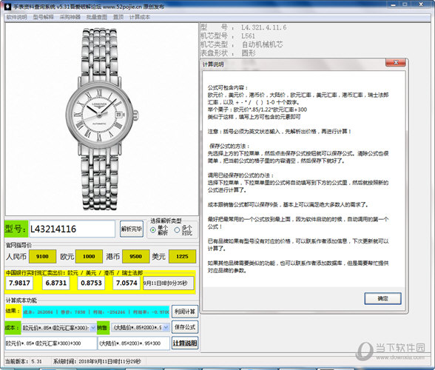This screenshot has width=435, height=370.
Task: Click the Longines watch image
Action: (101, 119)
